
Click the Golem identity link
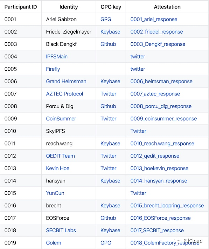[x=54, y=243]
